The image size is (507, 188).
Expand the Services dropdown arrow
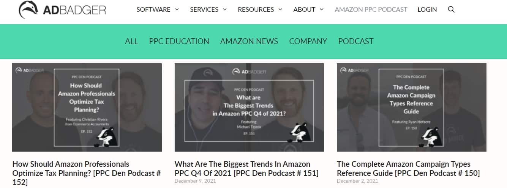224,9
